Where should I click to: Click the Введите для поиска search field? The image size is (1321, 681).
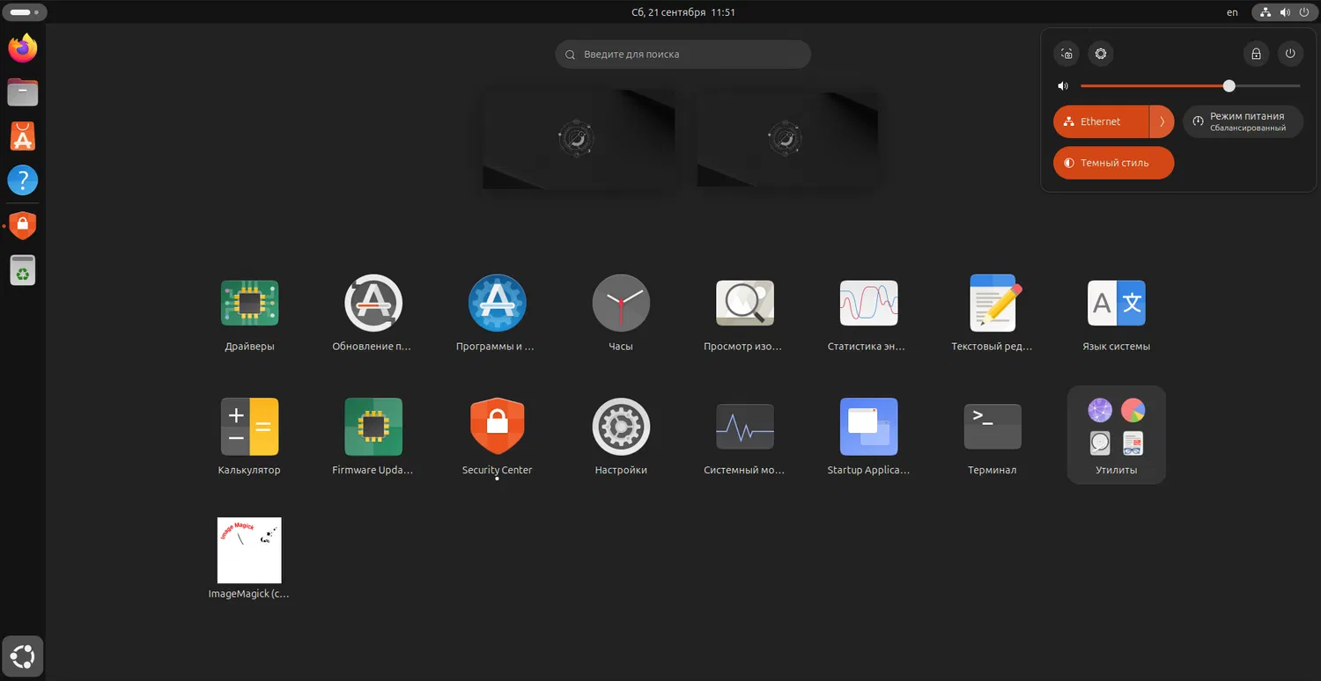(683, 55)
